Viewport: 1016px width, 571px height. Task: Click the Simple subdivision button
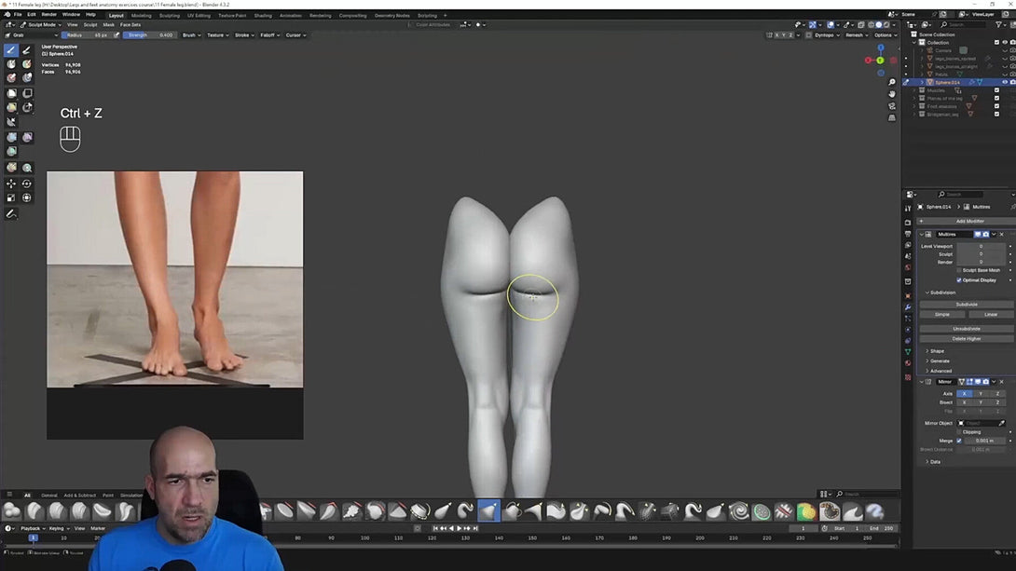(942, 314)
